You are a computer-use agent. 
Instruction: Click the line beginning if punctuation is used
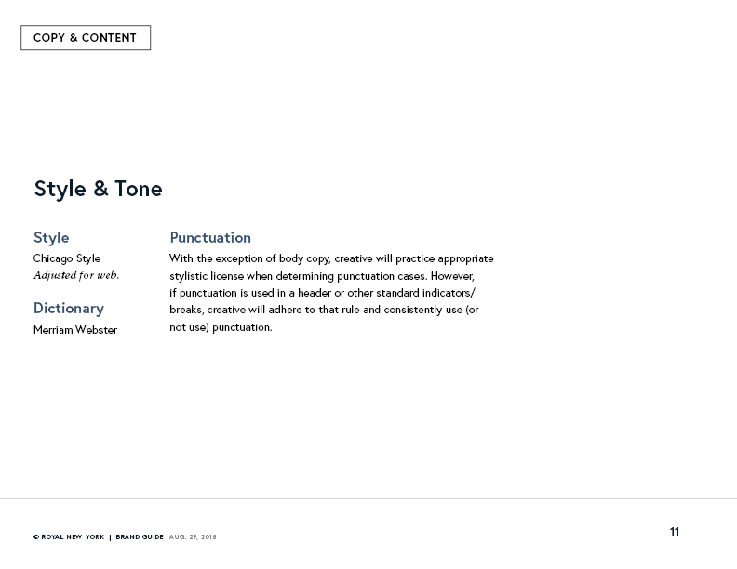(322, 293)
